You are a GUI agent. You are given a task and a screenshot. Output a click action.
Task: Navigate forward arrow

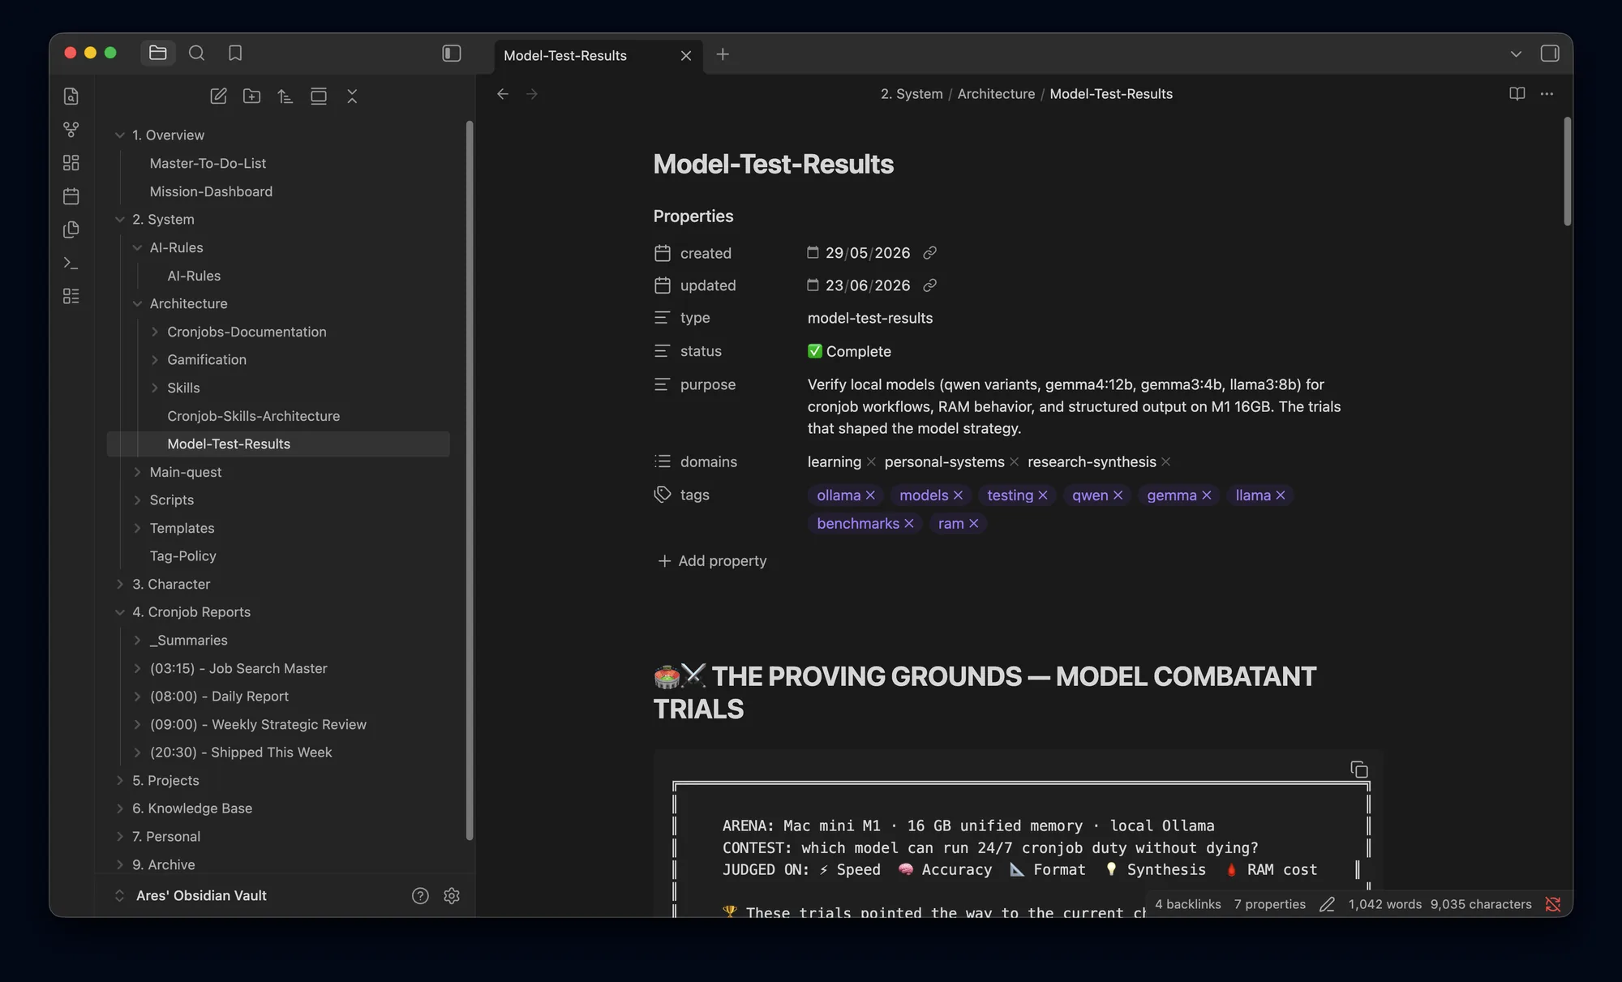[532, 94]
